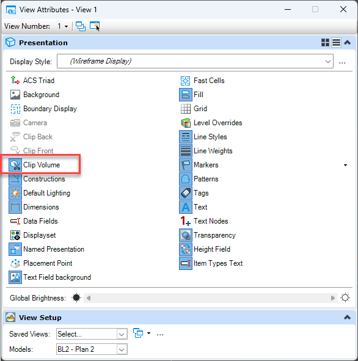Toggle the Item Types Text icon

coord(186,263)
